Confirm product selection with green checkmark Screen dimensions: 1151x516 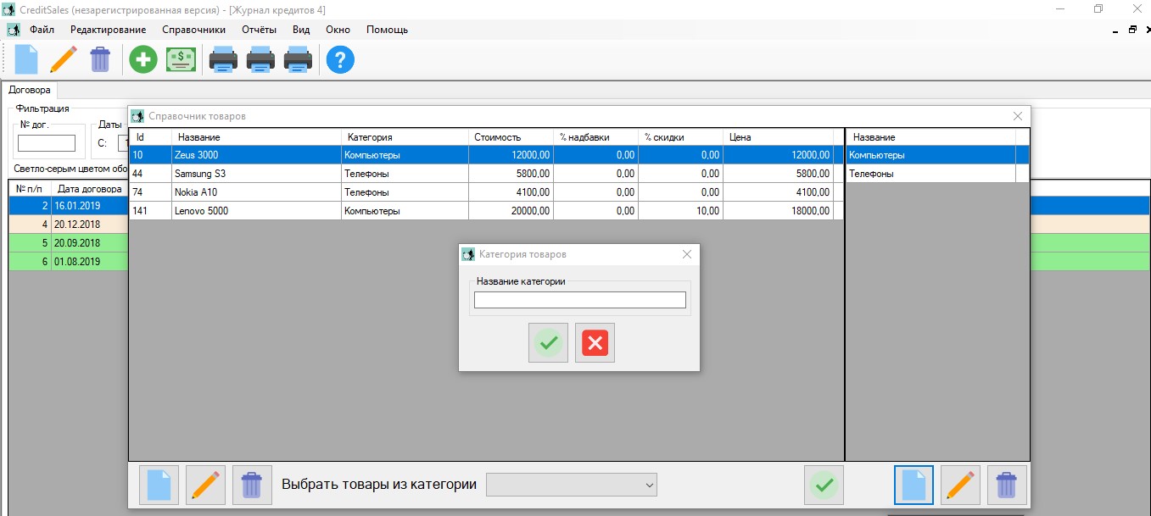824,485
